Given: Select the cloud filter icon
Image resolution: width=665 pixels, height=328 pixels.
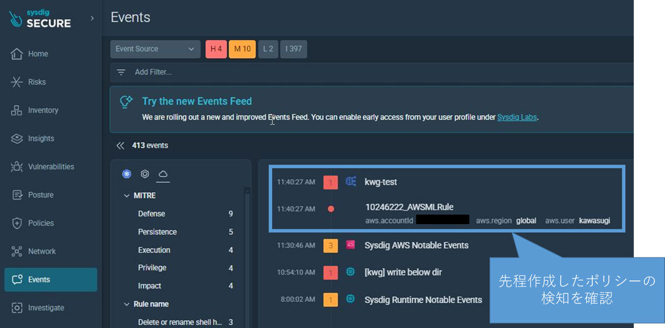Looking at the screenshot, I should click(162, 174).
